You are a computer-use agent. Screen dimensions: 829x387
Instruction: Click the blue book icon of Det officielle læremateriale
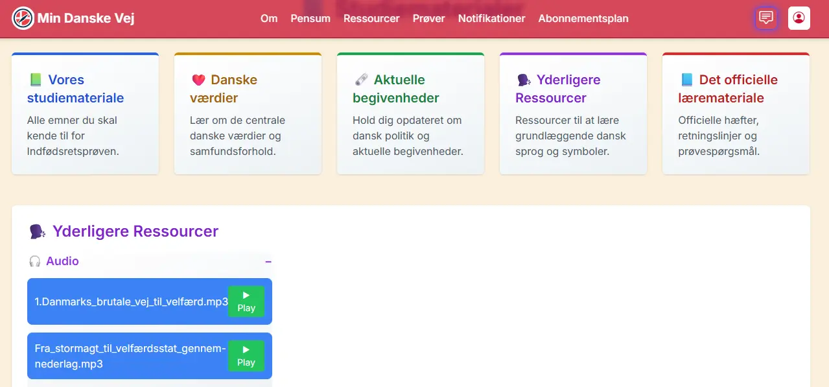point(686,80)
